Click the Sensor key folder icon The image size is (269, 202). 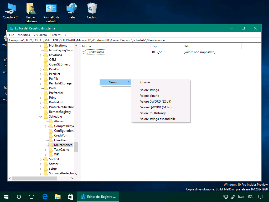click(x=46, y=164)
